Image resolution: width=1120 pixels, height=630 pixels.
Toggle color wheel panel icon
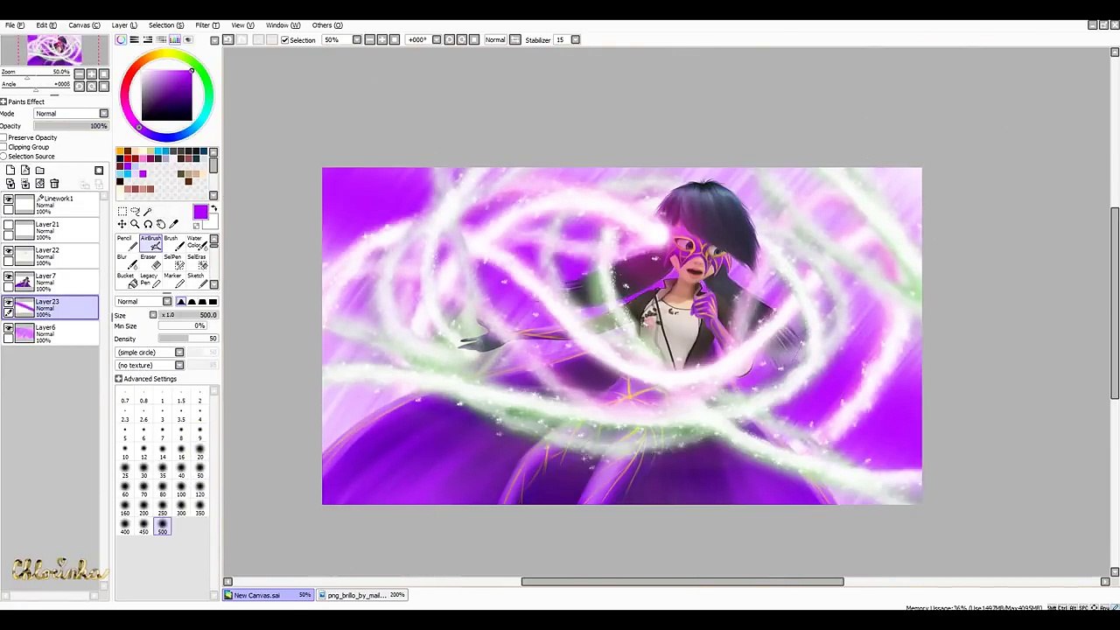click(121, 39)
